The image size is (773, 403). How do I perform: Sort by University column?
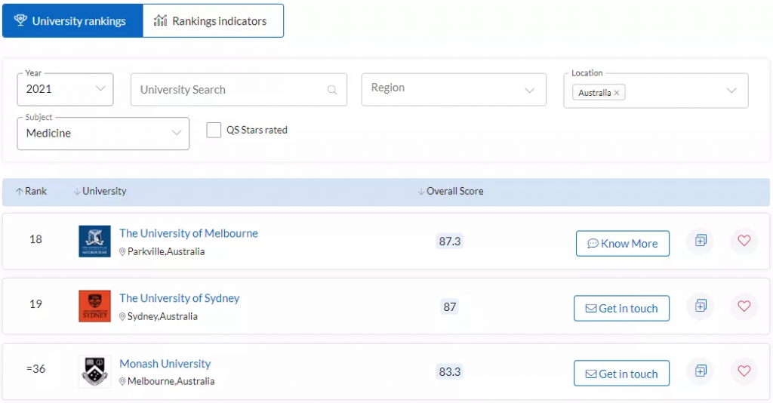click(100, 191)
